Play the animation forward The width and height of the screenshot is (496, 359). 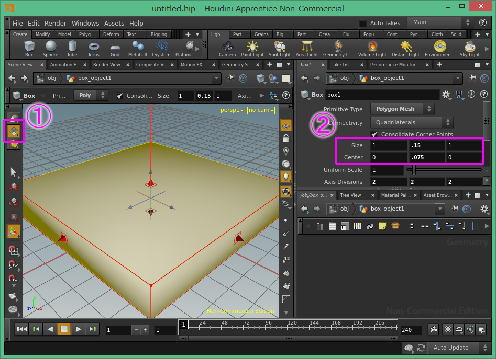point(78,329)
